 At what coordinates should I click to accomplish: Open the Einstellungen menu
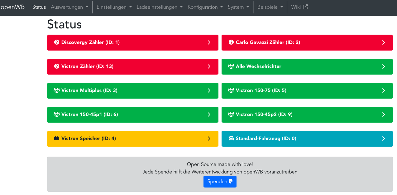click(114, 7)
